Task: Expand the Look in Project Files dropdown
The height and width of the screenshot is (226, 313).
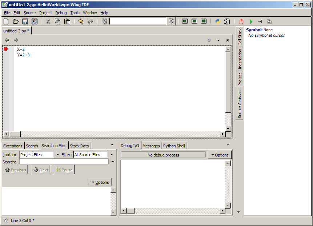Action: point(58,155)
